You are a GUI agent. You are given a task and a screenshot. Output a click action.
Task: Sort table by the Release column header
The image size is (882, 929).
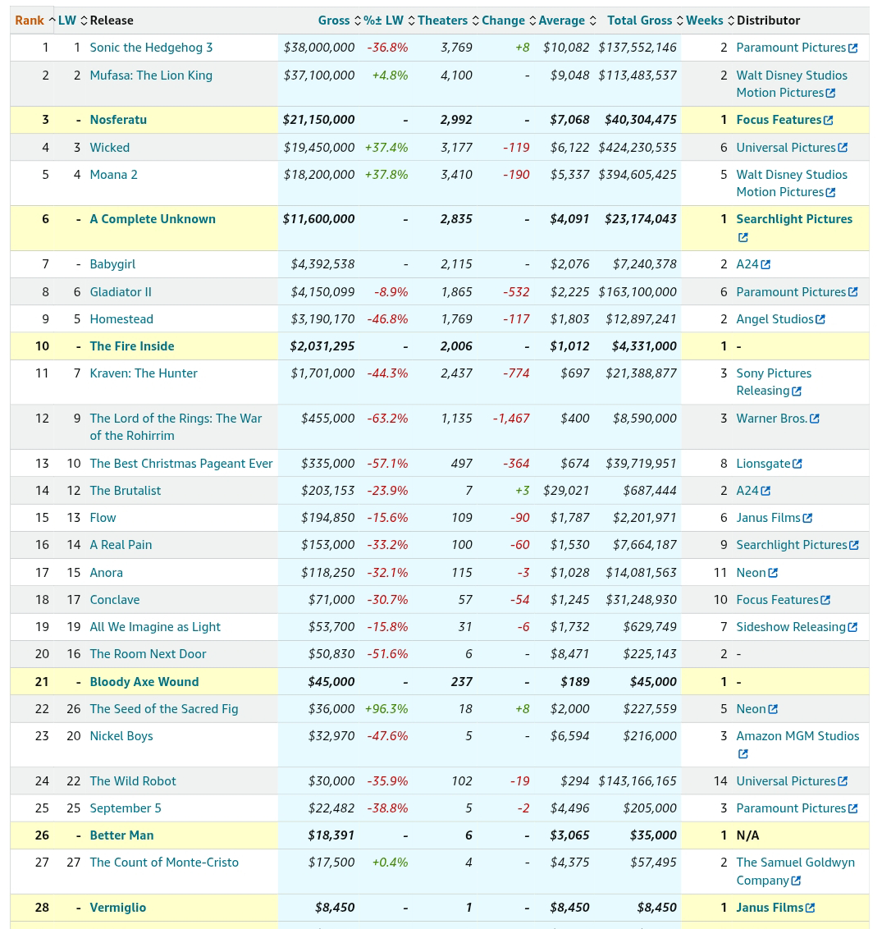coord(112,21)
